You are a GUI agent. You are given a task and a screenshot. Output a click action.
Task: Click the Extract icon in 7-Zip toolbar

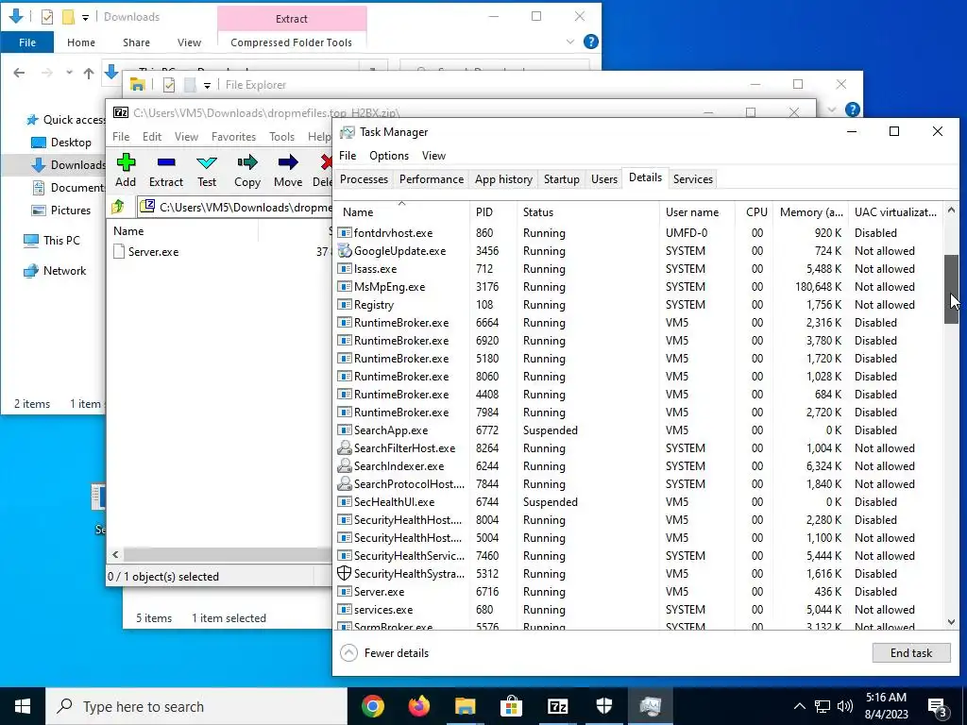coord(166,162)
